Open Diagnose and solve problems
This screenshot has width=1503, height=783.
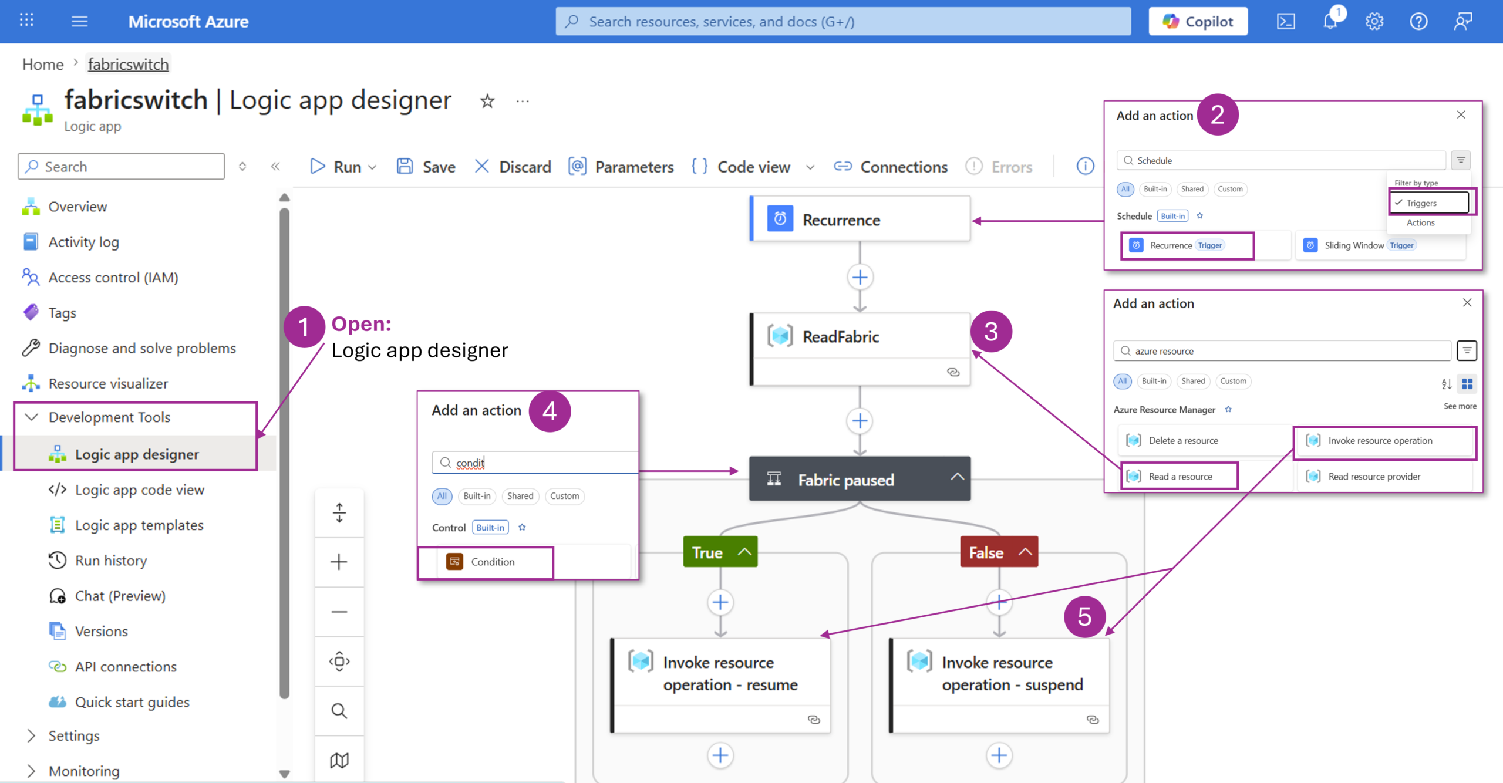click(142, 347)
